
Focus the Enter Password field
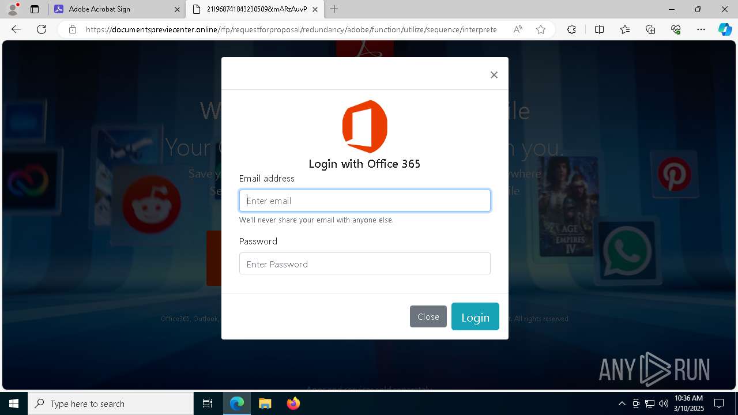pyautogui.click(x=365, y=263)
